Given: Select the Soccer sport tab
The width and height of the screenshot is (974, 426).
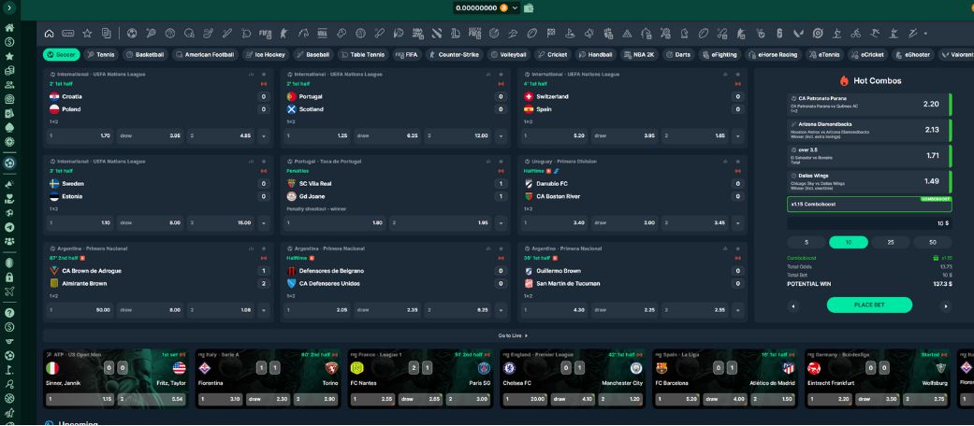Looking at the screenshot, I should pos(62,54).
